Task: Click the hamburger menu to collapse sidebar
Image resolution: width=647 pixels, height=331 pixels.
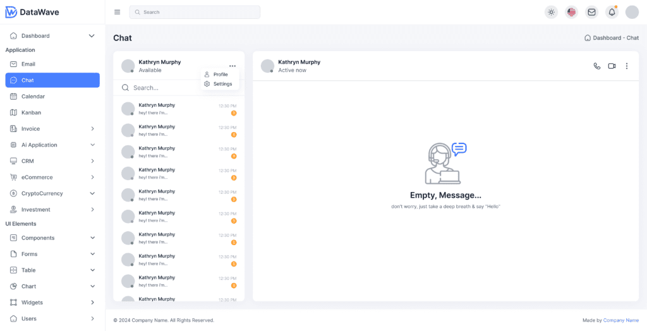Action: 117,12
